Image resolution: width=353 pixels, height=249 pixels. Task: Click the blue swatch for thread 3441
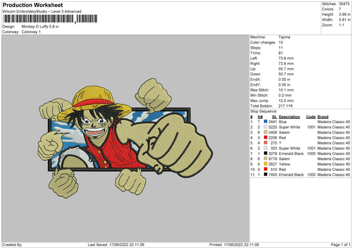[x=266, y=122]
